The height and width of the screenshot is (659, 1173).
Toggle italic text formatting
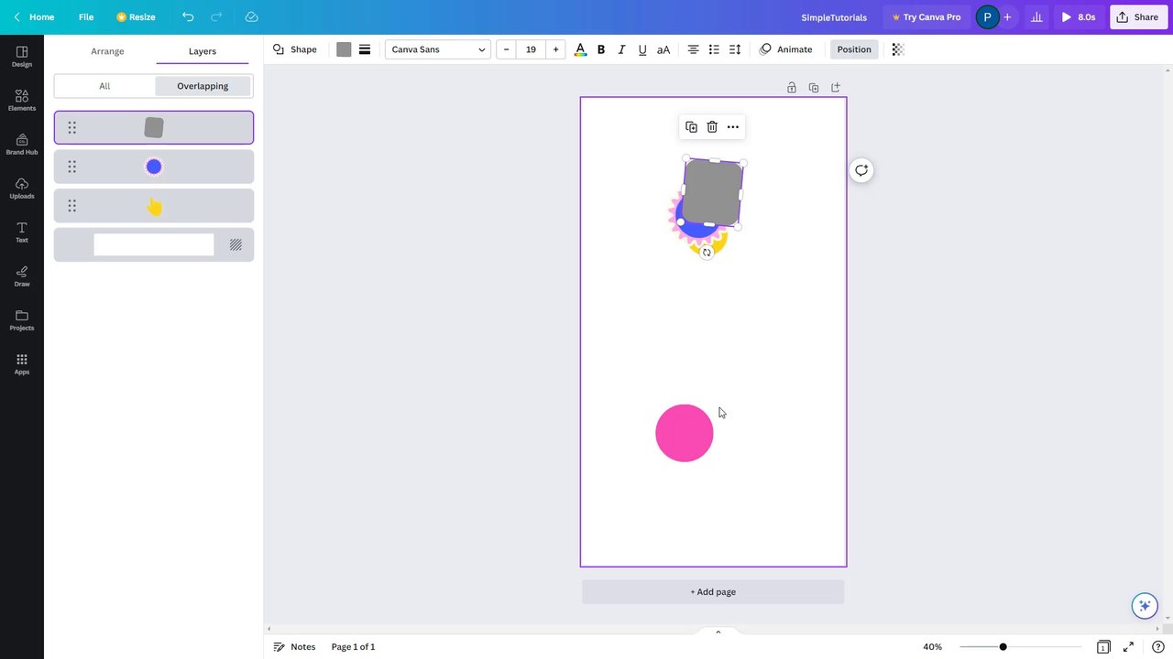tap(621, 49)
